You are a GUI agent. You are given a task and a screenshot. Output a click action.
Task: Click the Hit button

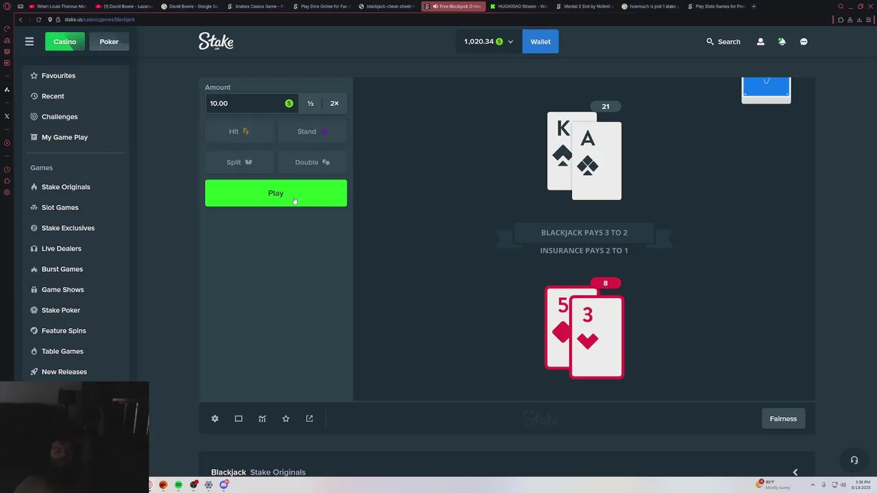(239, 131)
